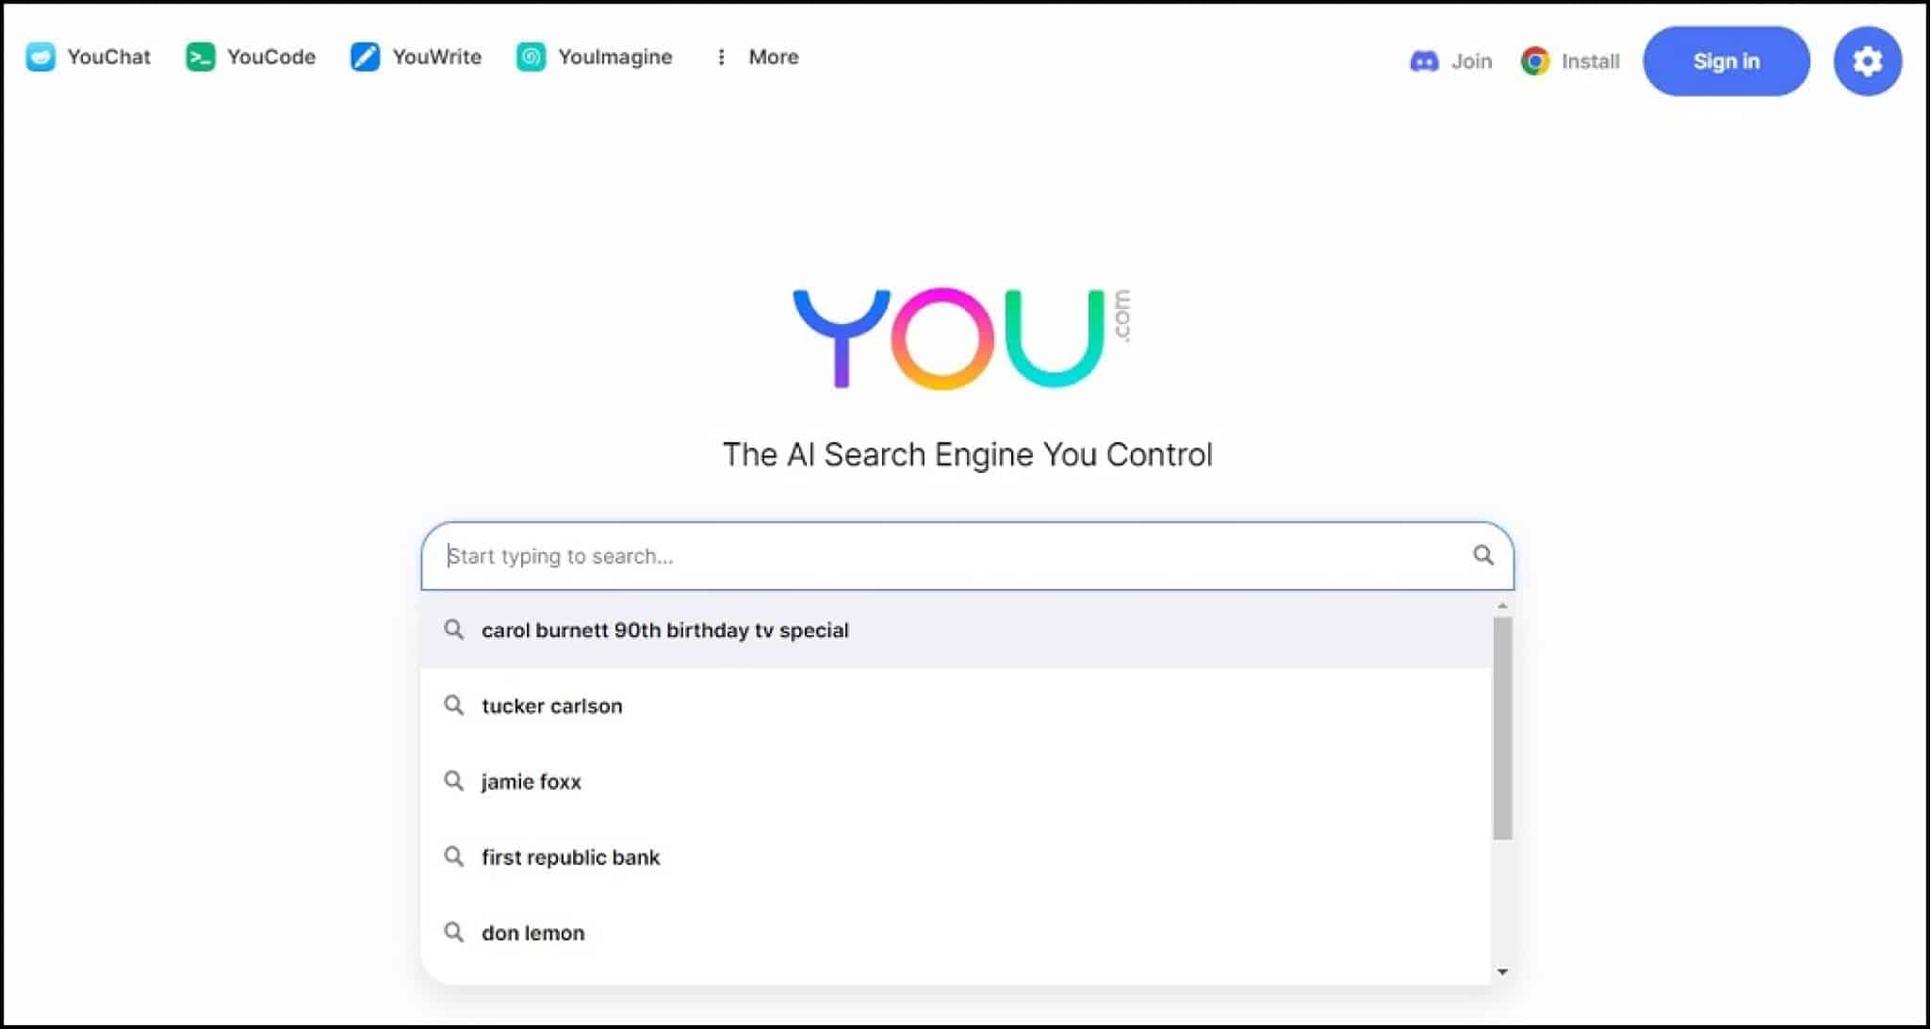Click search icon beside tucker carlson
1930x1029 pixels.
pyautogui.click(x=454, y=705)
